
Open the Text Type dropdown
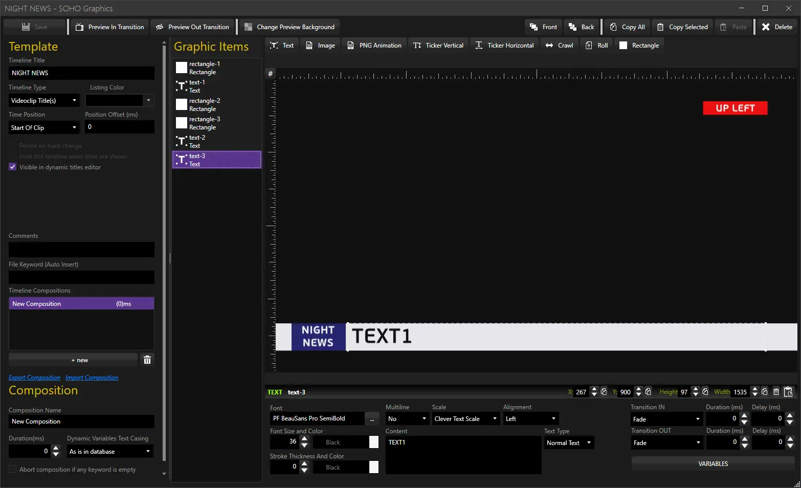coord(569,443)
